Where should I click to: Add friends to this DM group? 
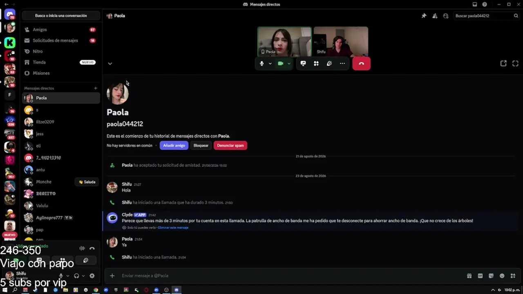[435, 16]
